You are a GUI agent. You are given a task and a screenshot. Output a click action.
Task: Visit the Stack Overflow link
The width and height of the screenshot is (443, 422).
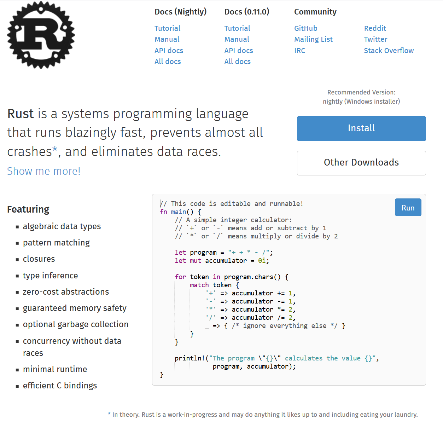tap(389, 51)
